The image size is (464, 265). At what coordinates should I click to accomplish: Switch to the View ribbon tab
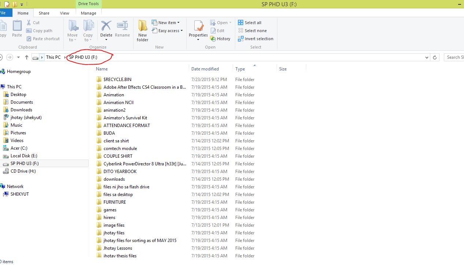[x=64, y=13]
